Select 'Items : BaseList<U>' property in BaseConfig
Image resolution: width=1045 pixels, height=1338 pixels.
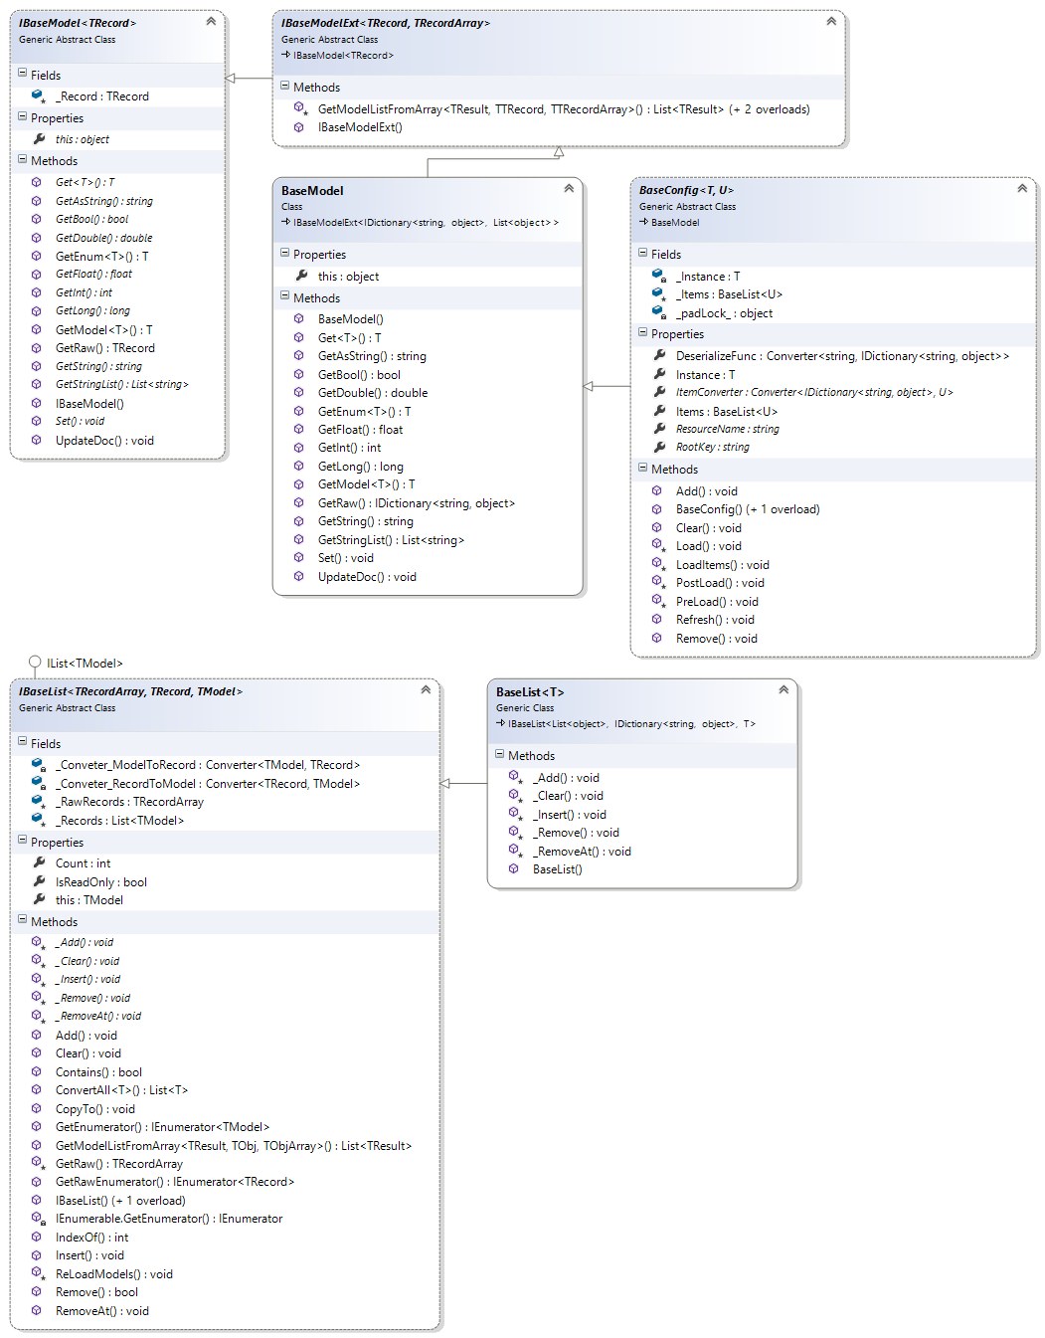[x=727, y=412]
